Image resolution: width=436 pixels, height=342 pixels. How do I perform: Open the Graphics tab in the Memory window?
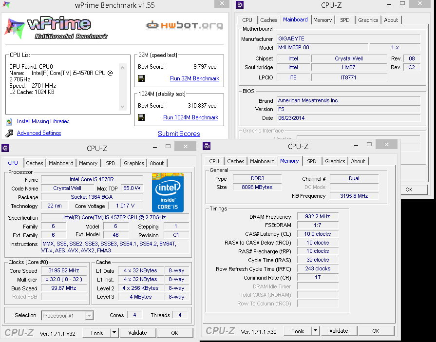coord(335,161)
